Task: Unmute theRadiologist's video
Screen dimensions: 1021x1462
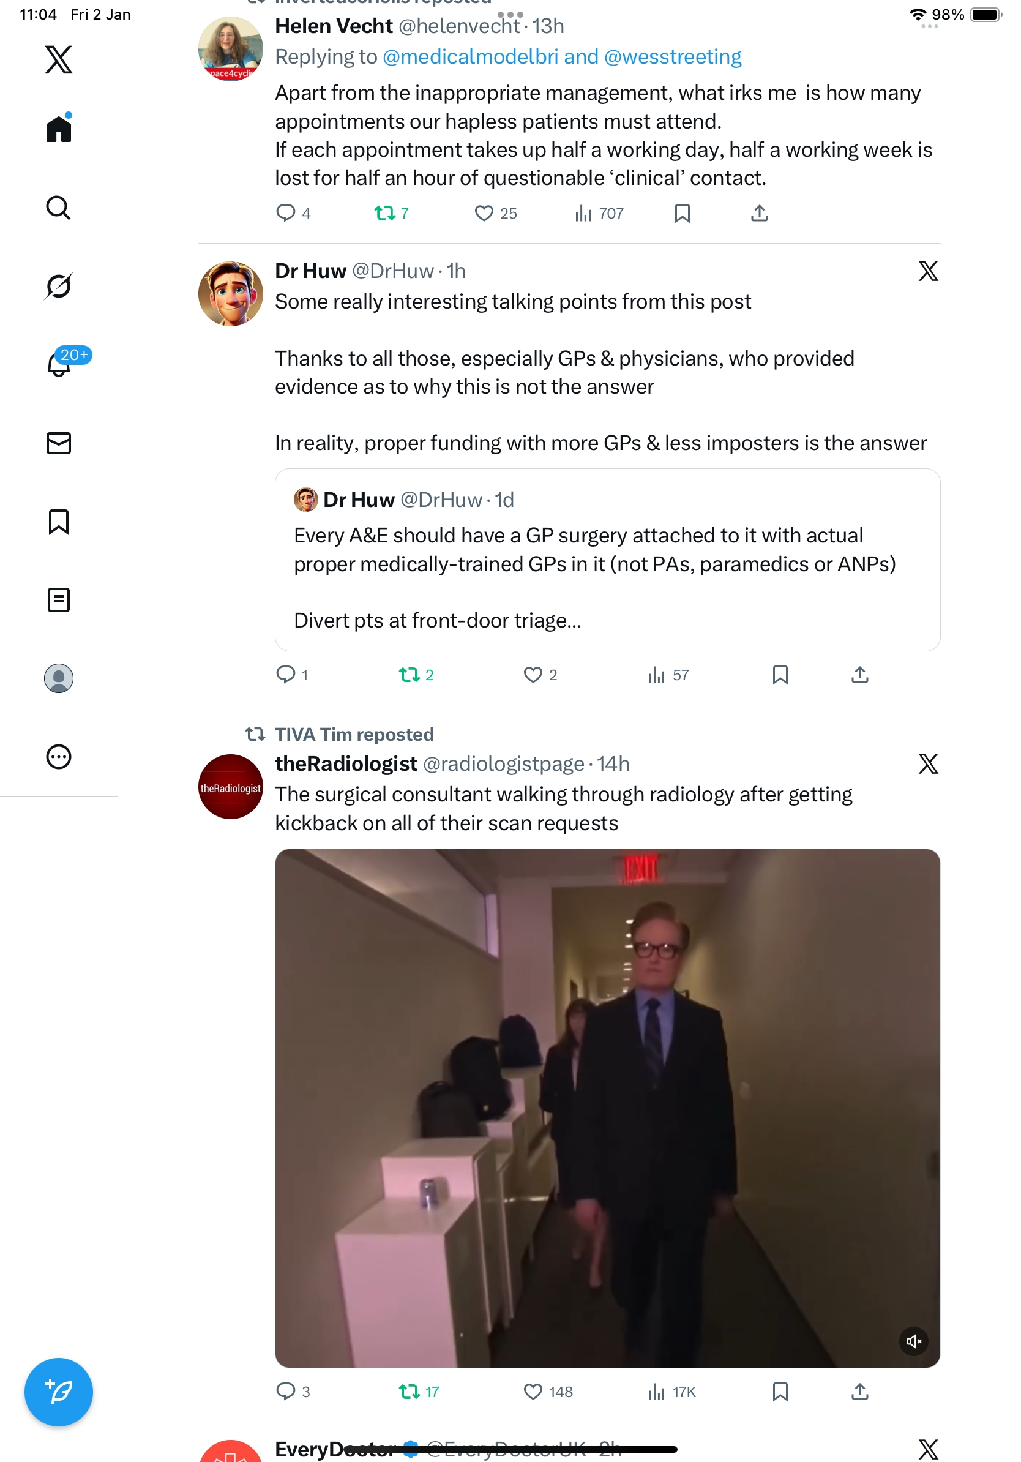Action: (913, 1341)
